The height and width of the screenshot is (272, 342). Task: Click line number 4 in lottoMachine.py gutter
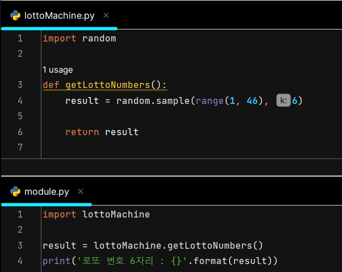point(20,101)
